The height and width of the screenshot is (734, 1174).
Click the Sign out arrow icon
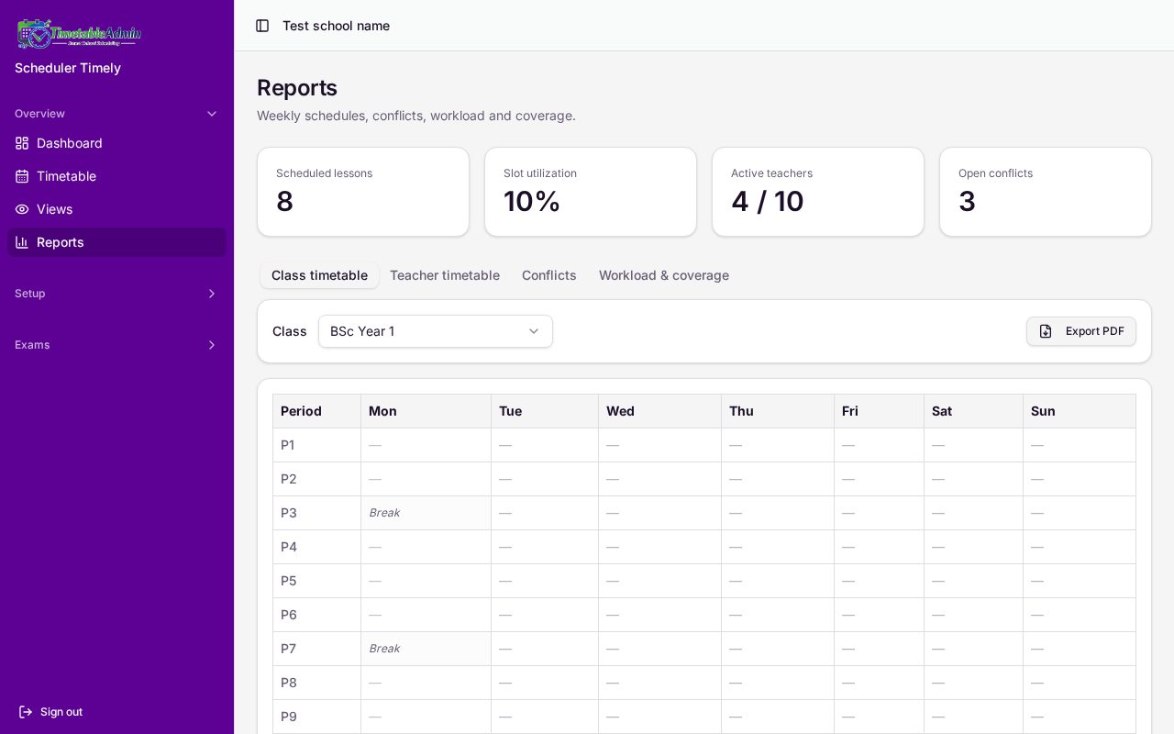[26, 712]
